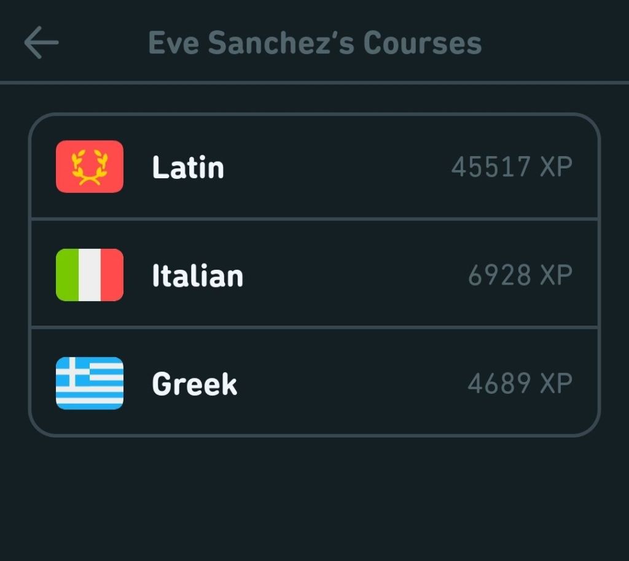Select the Greek course name text
Image resolution: width=629 pixels, height=561 pixels.
(x=194, y=383)
